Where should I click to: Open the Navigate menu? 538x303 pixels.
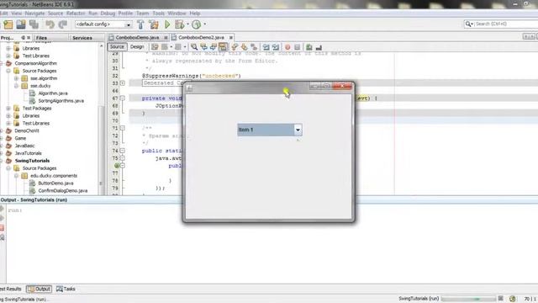(x=34, y=13)
